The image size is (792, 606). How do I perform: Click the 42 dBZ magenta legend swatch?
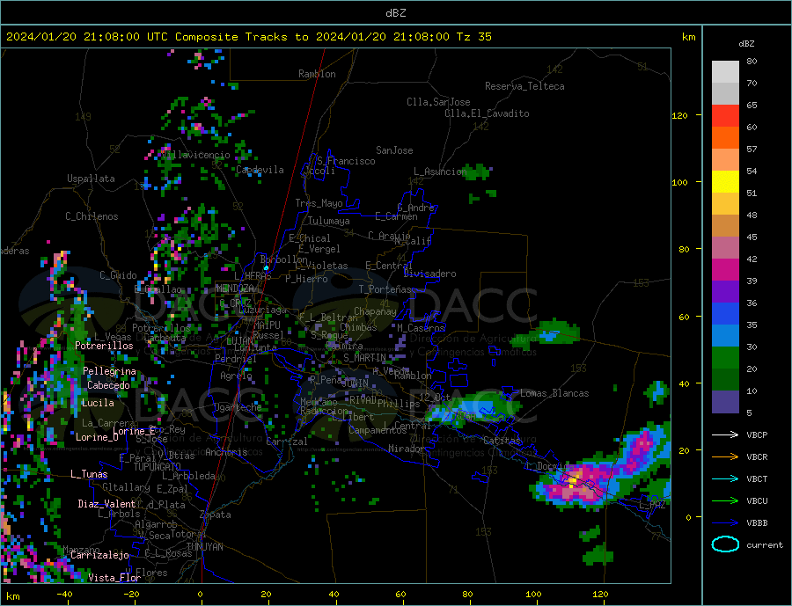[725, 270]
